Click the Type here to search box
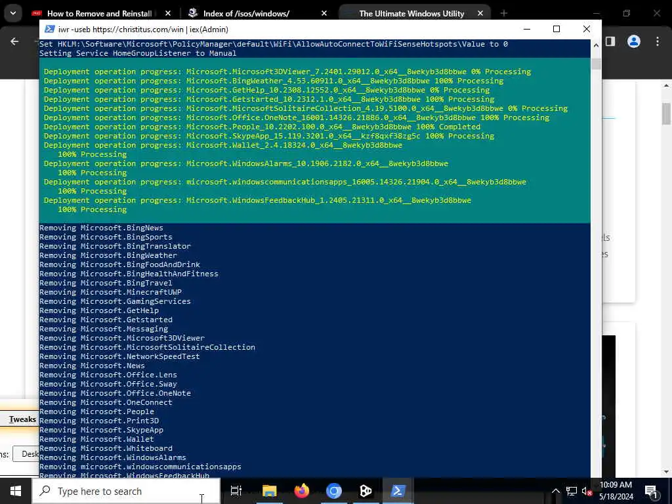 point(127,491)
